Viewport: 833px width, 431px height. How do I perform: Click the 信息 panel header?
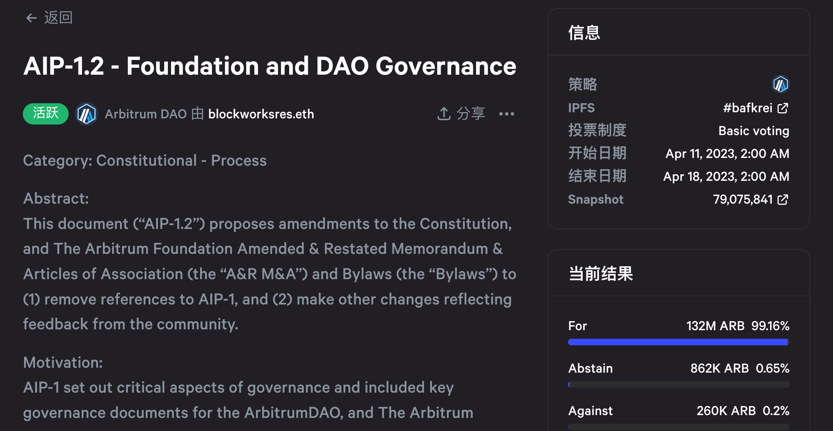pos(584,33)
